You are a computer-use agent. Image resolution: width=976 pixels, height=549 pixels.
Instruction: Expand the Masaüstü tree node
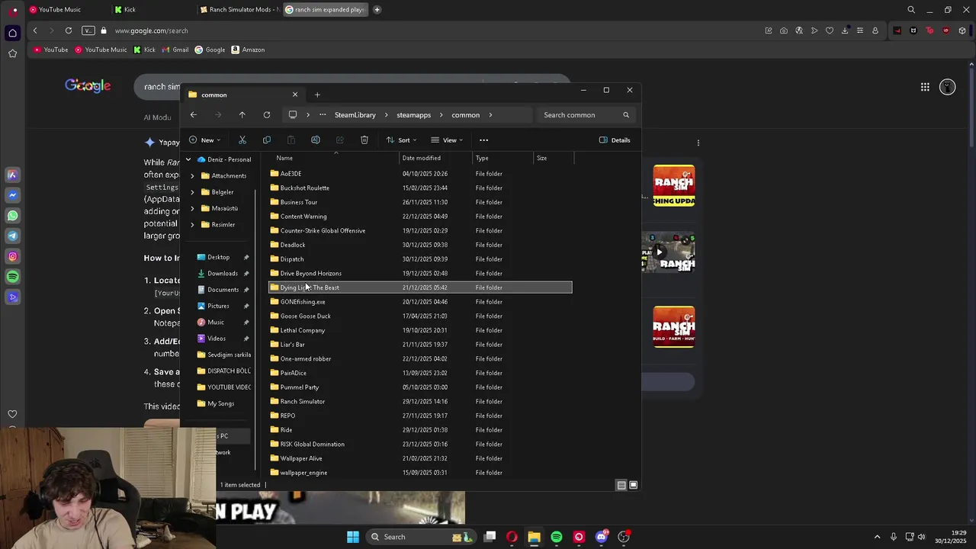(x=193, y=208)
